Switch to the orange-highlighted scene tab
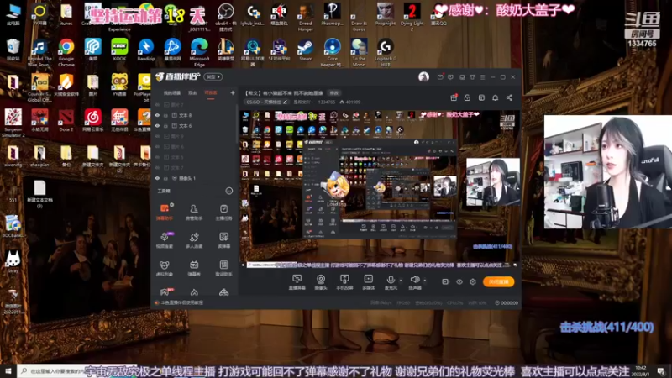 click(x=211, y=92)
